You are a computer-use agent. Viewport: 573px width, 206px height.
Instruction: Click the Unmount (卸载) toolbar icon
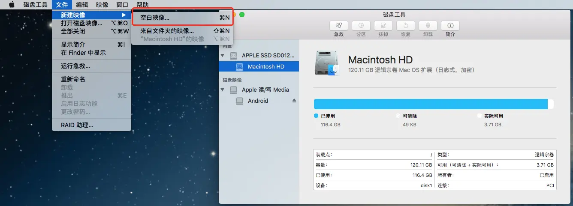(428, 25)
